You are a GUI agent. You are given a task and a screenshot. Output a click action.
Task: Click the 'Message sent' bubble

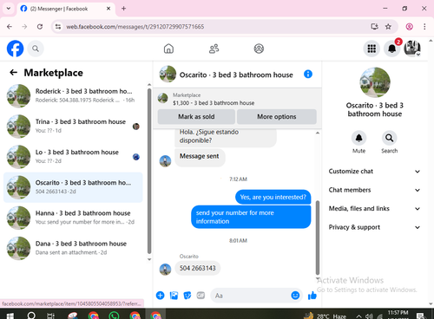(200, 157)
